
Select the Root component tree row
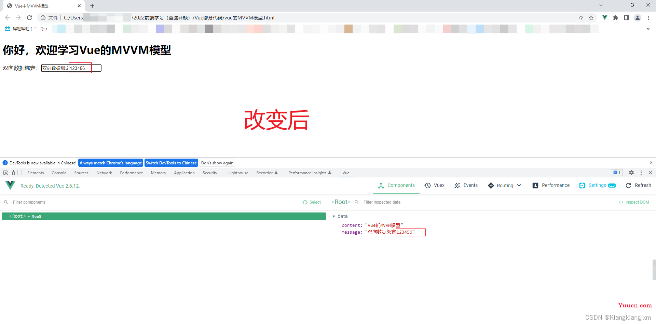click(x=164, y=216)
